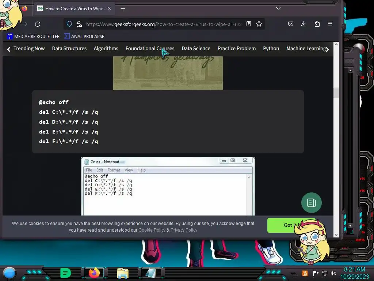Open the extensions puzzle-piece icon

click(x=317, y=24)
